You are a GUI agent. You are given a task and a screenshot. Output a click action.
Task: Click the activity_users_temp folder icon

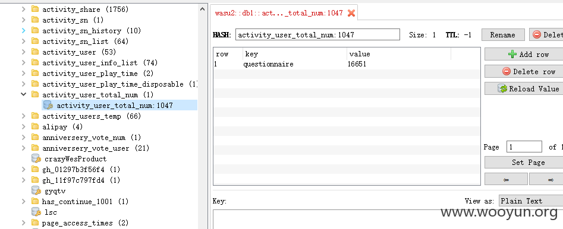[35, 116]
